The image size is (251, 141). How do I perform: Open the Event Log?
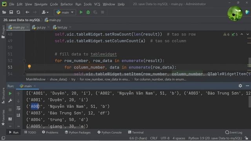234,132
